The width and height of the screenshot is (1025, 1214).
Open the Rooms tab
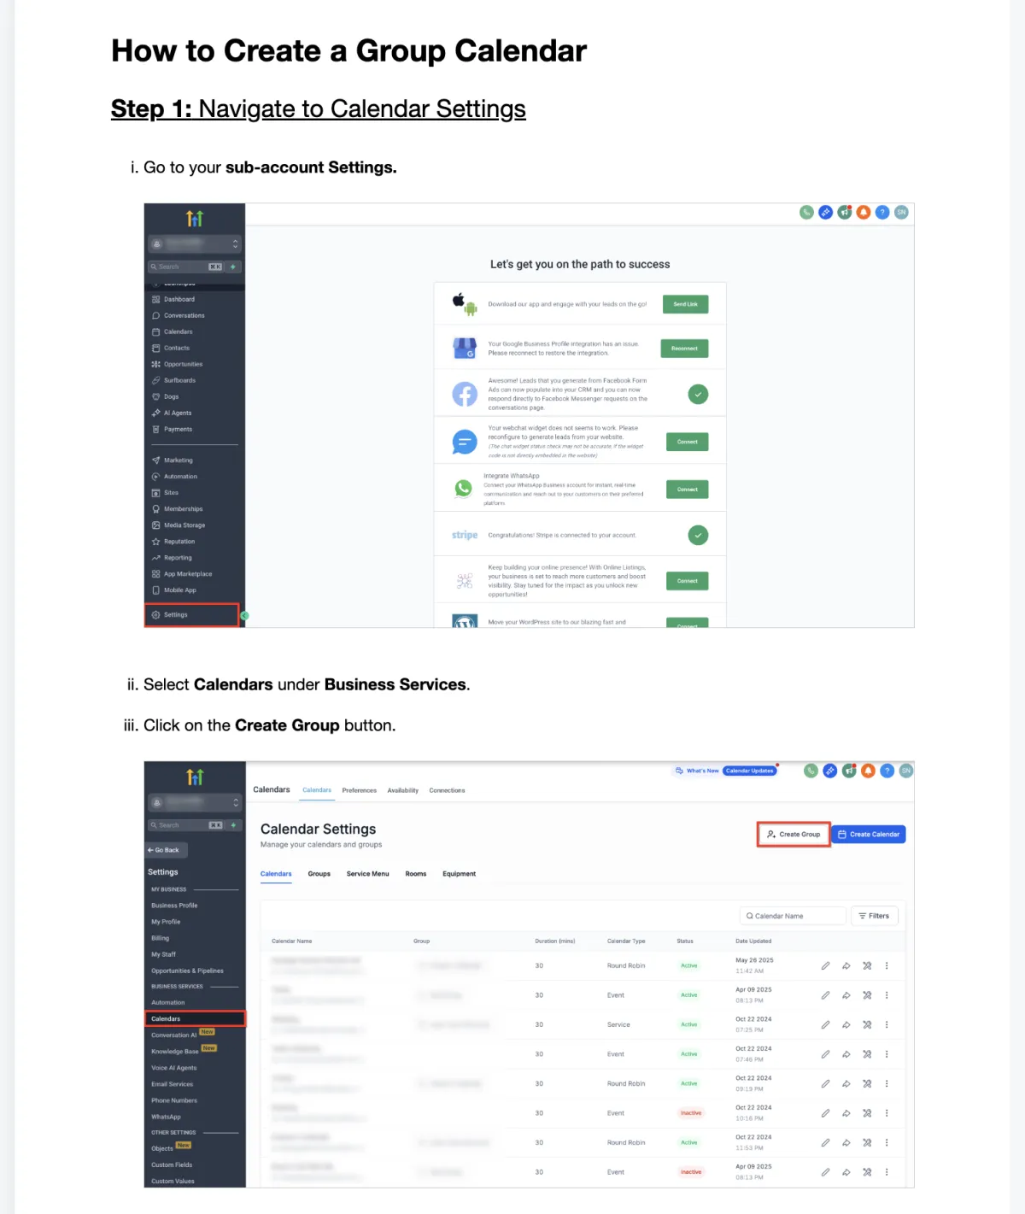pyautogui.click(x=416, y=874)
